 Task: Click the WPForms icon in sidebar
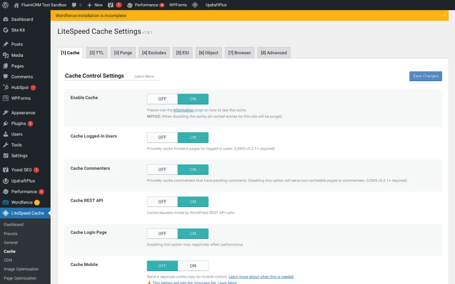6,98
